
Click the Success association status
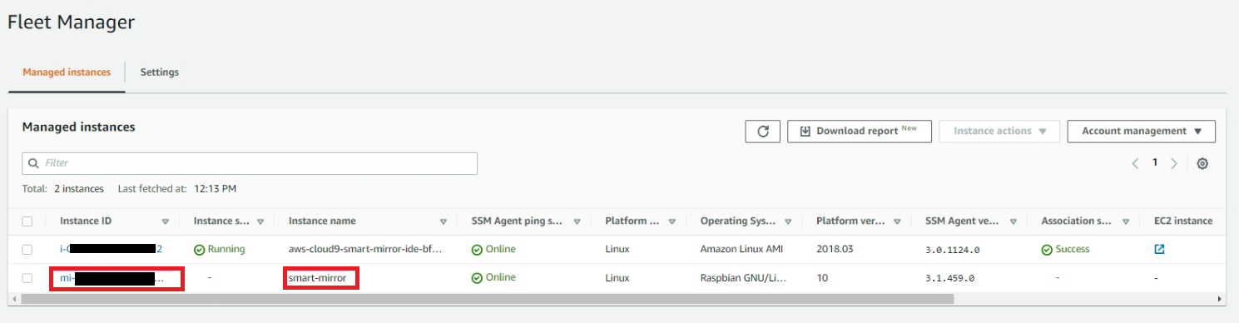(x=1065, y=249)
